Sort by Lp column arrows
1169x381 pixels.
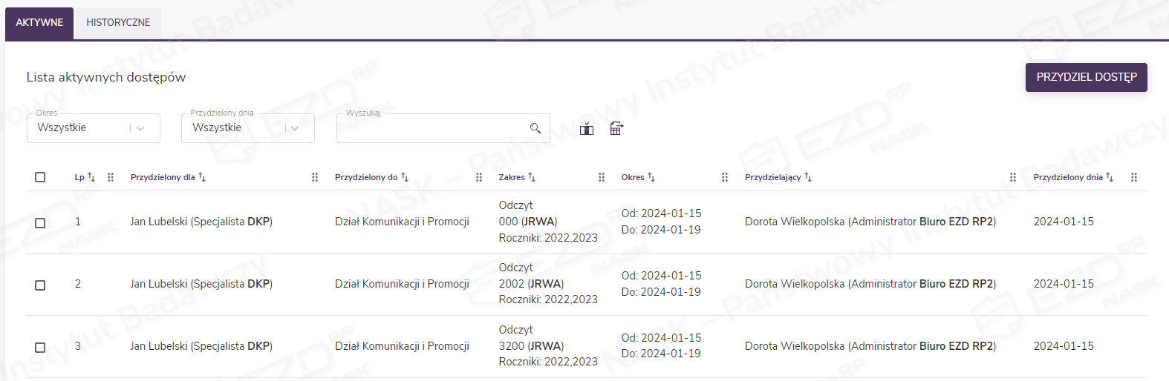point(91,177)
